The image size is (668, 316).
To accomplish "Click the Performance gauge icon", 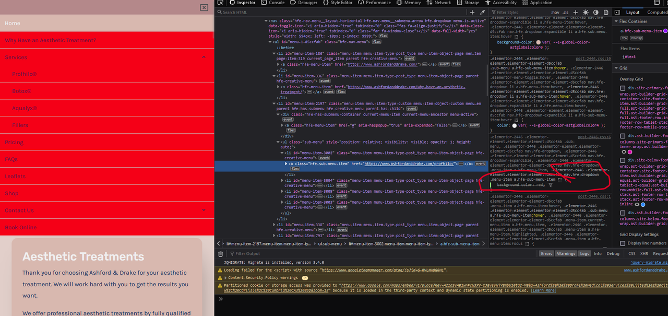I will coord(361,3).
